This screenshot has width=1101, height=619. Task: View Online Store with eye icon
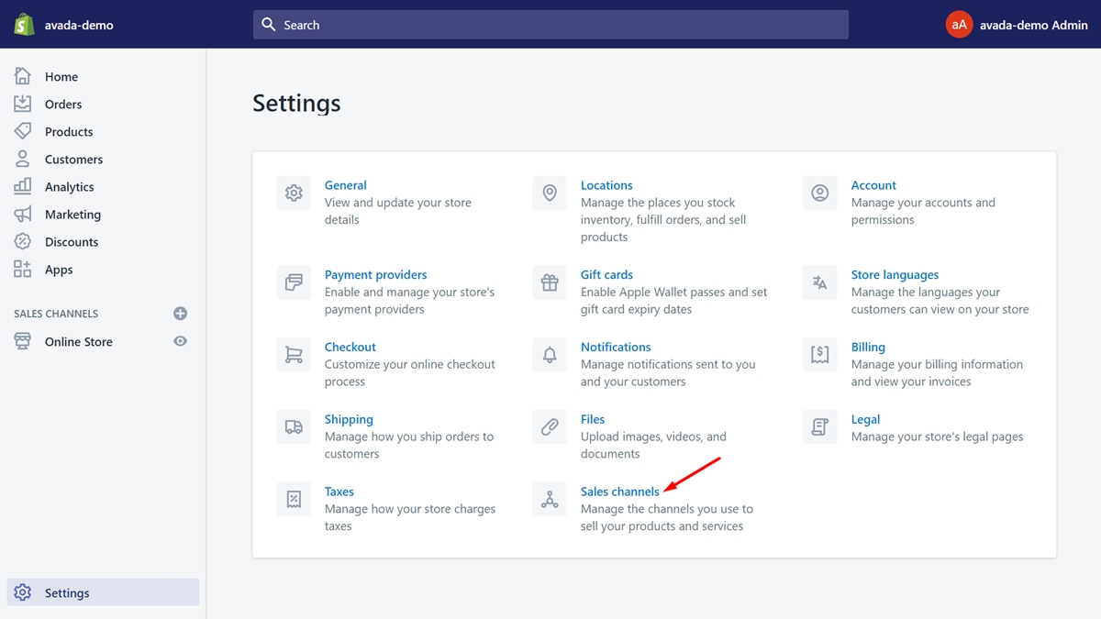click(181, 341)
